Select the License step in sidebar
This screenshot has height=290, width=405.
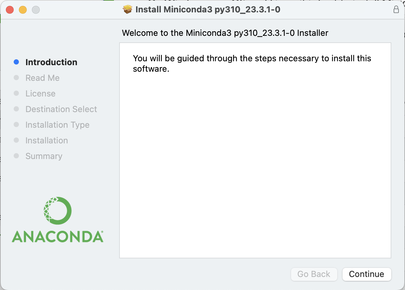(40, 93)
